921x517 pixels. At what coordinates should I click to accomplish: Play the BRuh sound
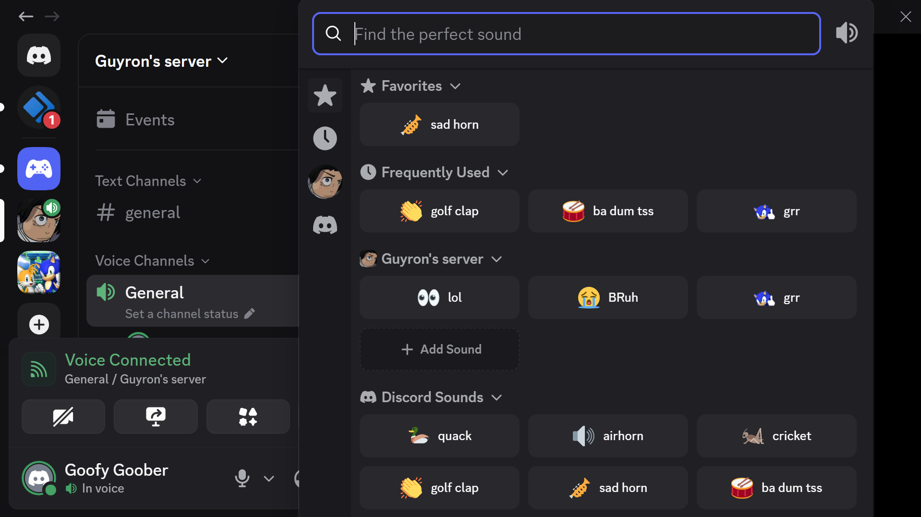608,297
